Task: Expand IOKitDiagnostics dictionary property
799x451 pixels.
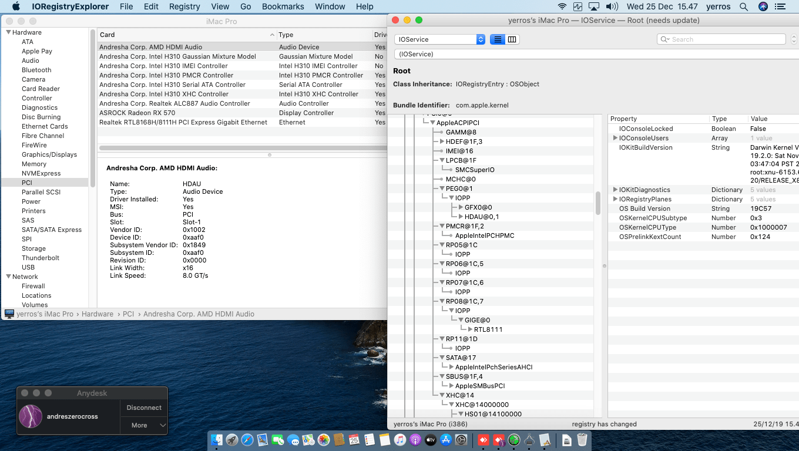Action: (x=615, y=190)
